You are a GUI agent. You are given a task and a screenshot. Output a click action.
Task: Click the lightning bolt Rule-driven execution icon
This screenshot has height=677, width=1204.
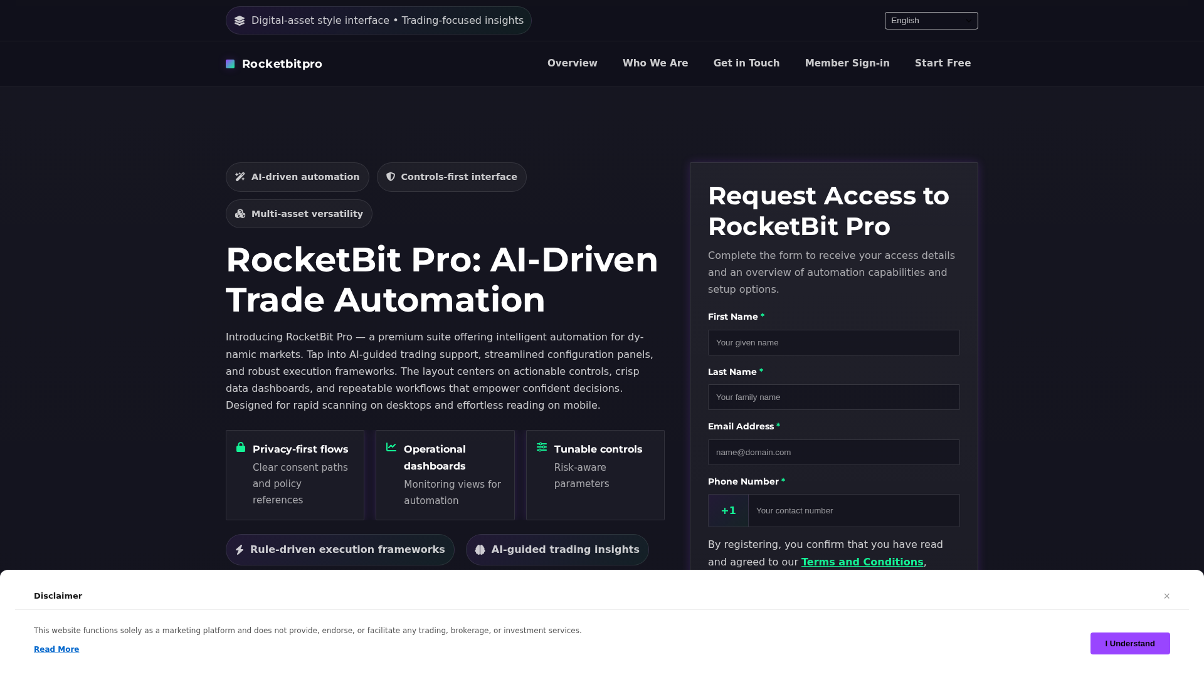point(240,550)
